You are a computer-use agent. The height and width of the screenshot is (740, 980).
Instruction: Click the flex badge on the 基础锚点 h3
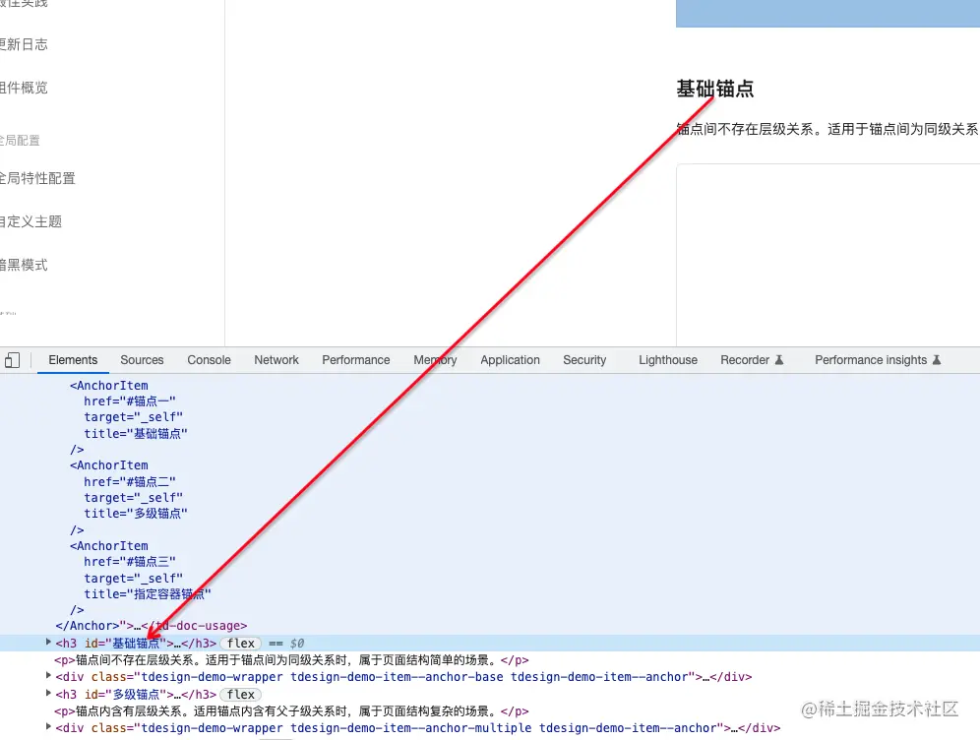click(x=241, y=644)
